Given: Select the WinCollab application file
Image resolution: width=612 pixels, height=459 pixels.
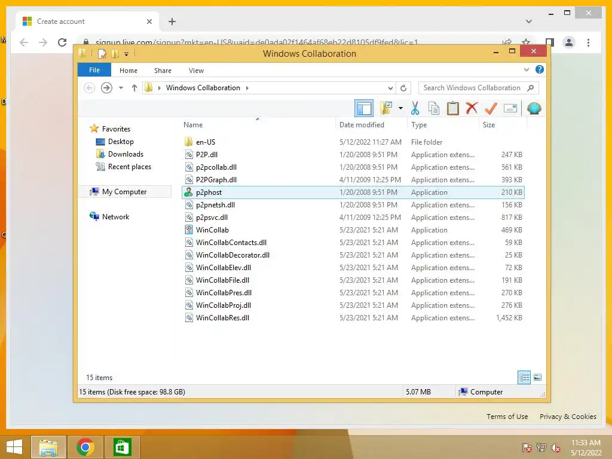Looking at the screenshot, I should pyautogui.click(x=353, y=230).
